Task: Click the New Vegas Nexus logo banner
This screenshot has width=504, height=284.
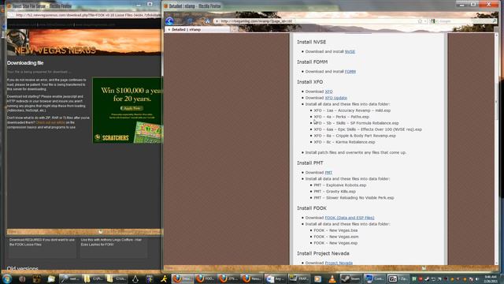Action: (84, 42)
